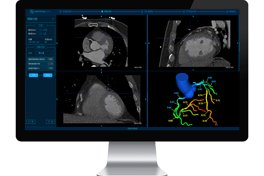The height and width of the screenshot is (176, 264).
Task: Click the right cyan cancel button
Action: coord(48,75)
